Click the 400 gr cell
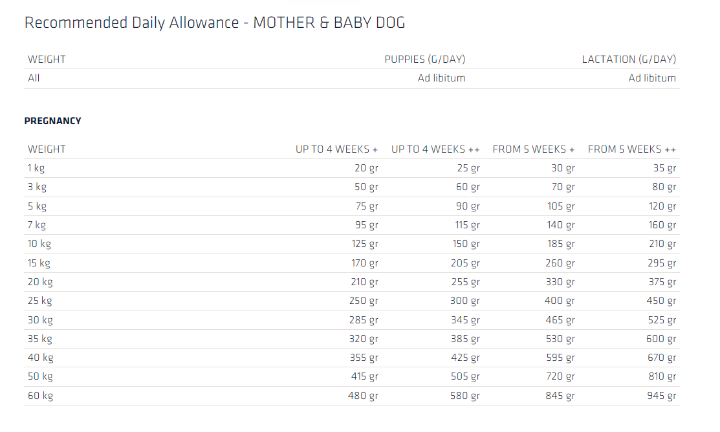Screen dimensions: 720x432 560,301
